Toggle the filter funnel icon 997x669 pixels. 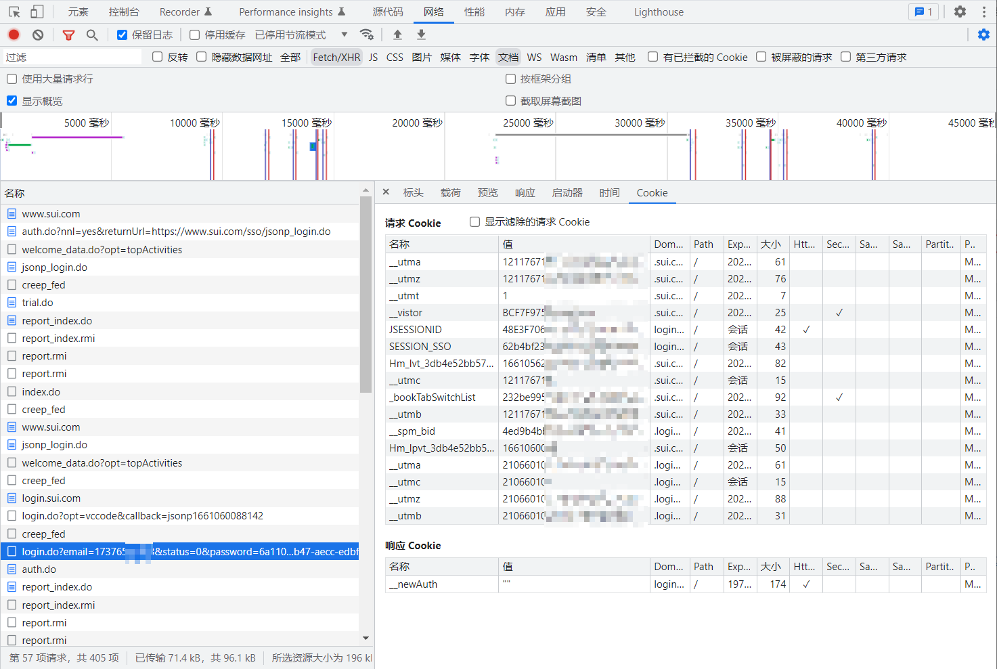pos(68,35)
